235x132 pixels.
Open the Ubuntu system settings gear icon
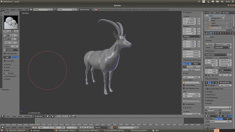click(233, 1)
